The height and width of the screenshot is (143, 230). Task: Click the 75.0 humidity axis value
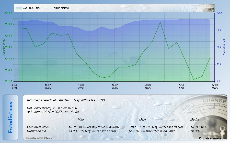219,30
